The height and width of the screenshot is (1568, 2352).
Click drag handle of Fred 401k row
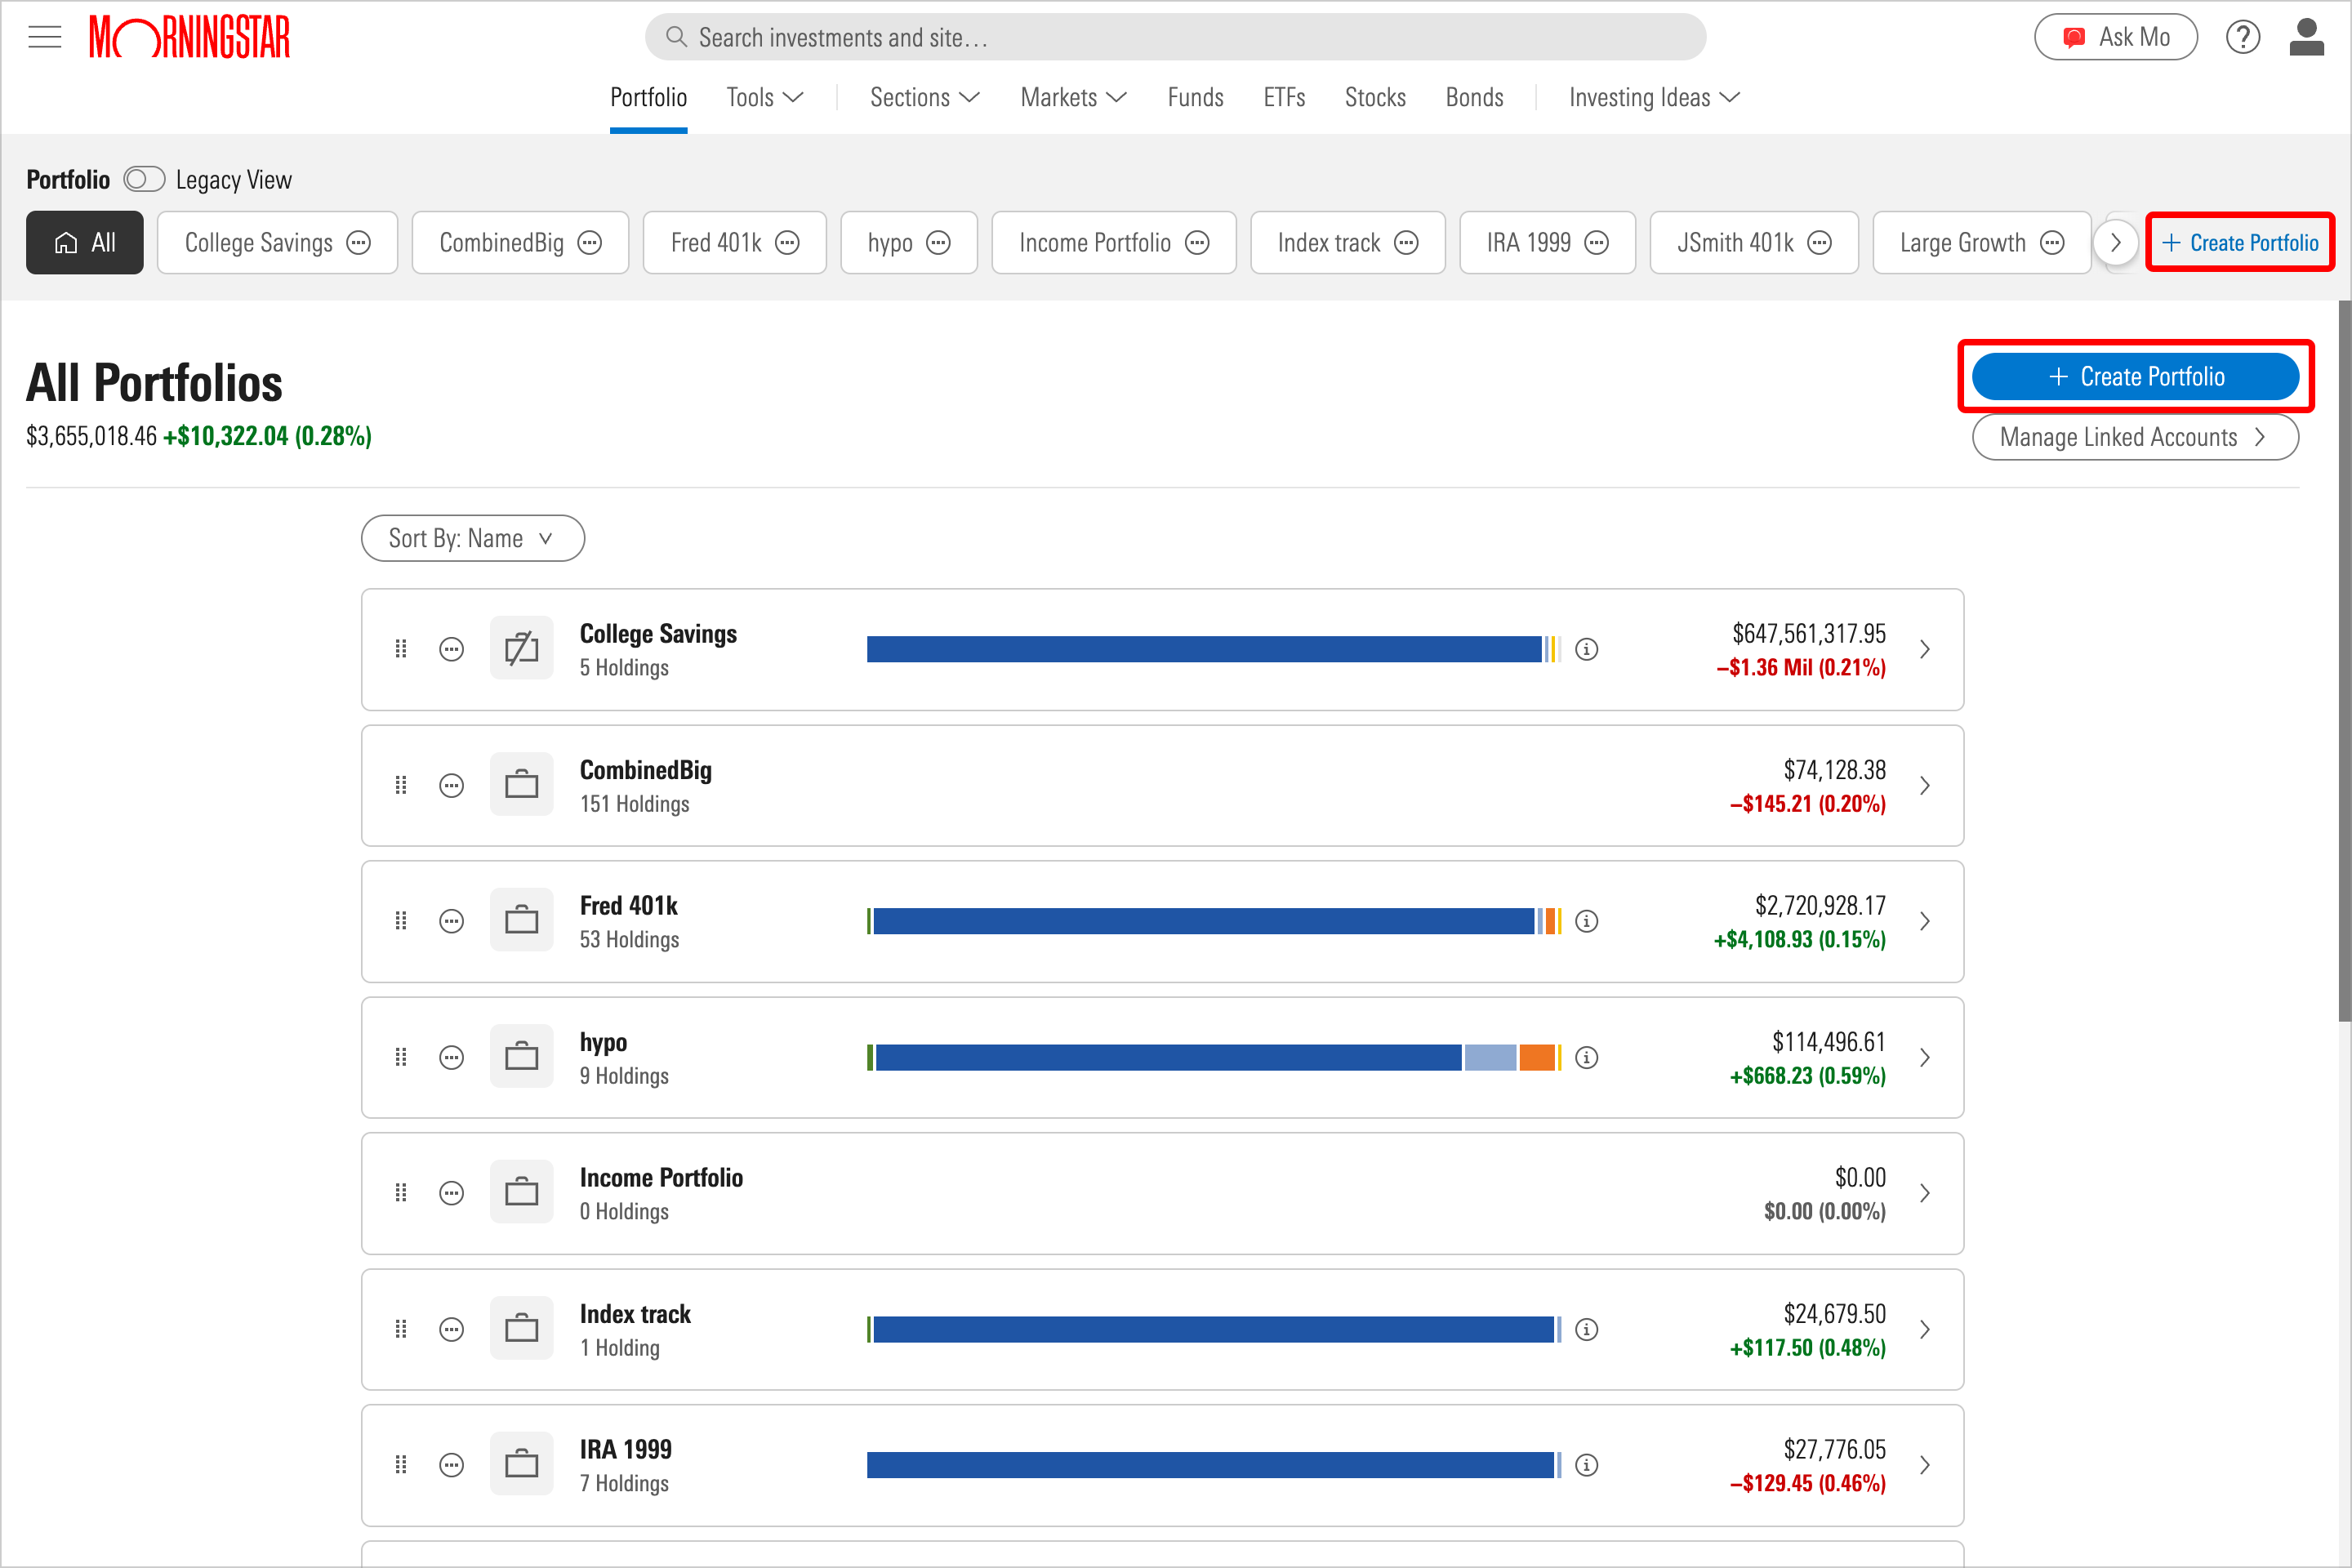401,922
